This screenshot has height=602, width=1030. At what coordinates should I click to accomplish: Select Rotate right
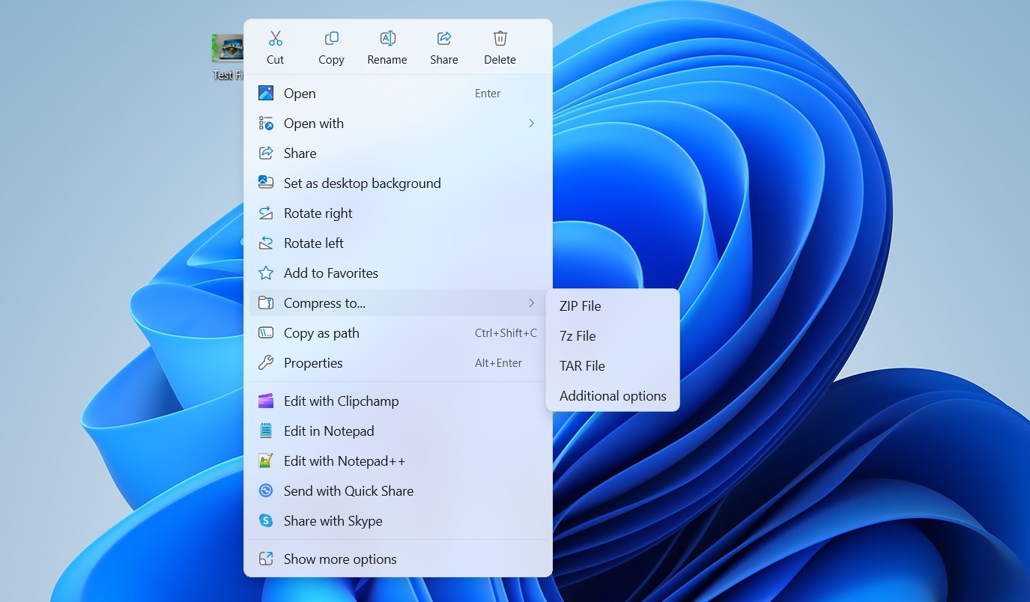tap(318, 213)
